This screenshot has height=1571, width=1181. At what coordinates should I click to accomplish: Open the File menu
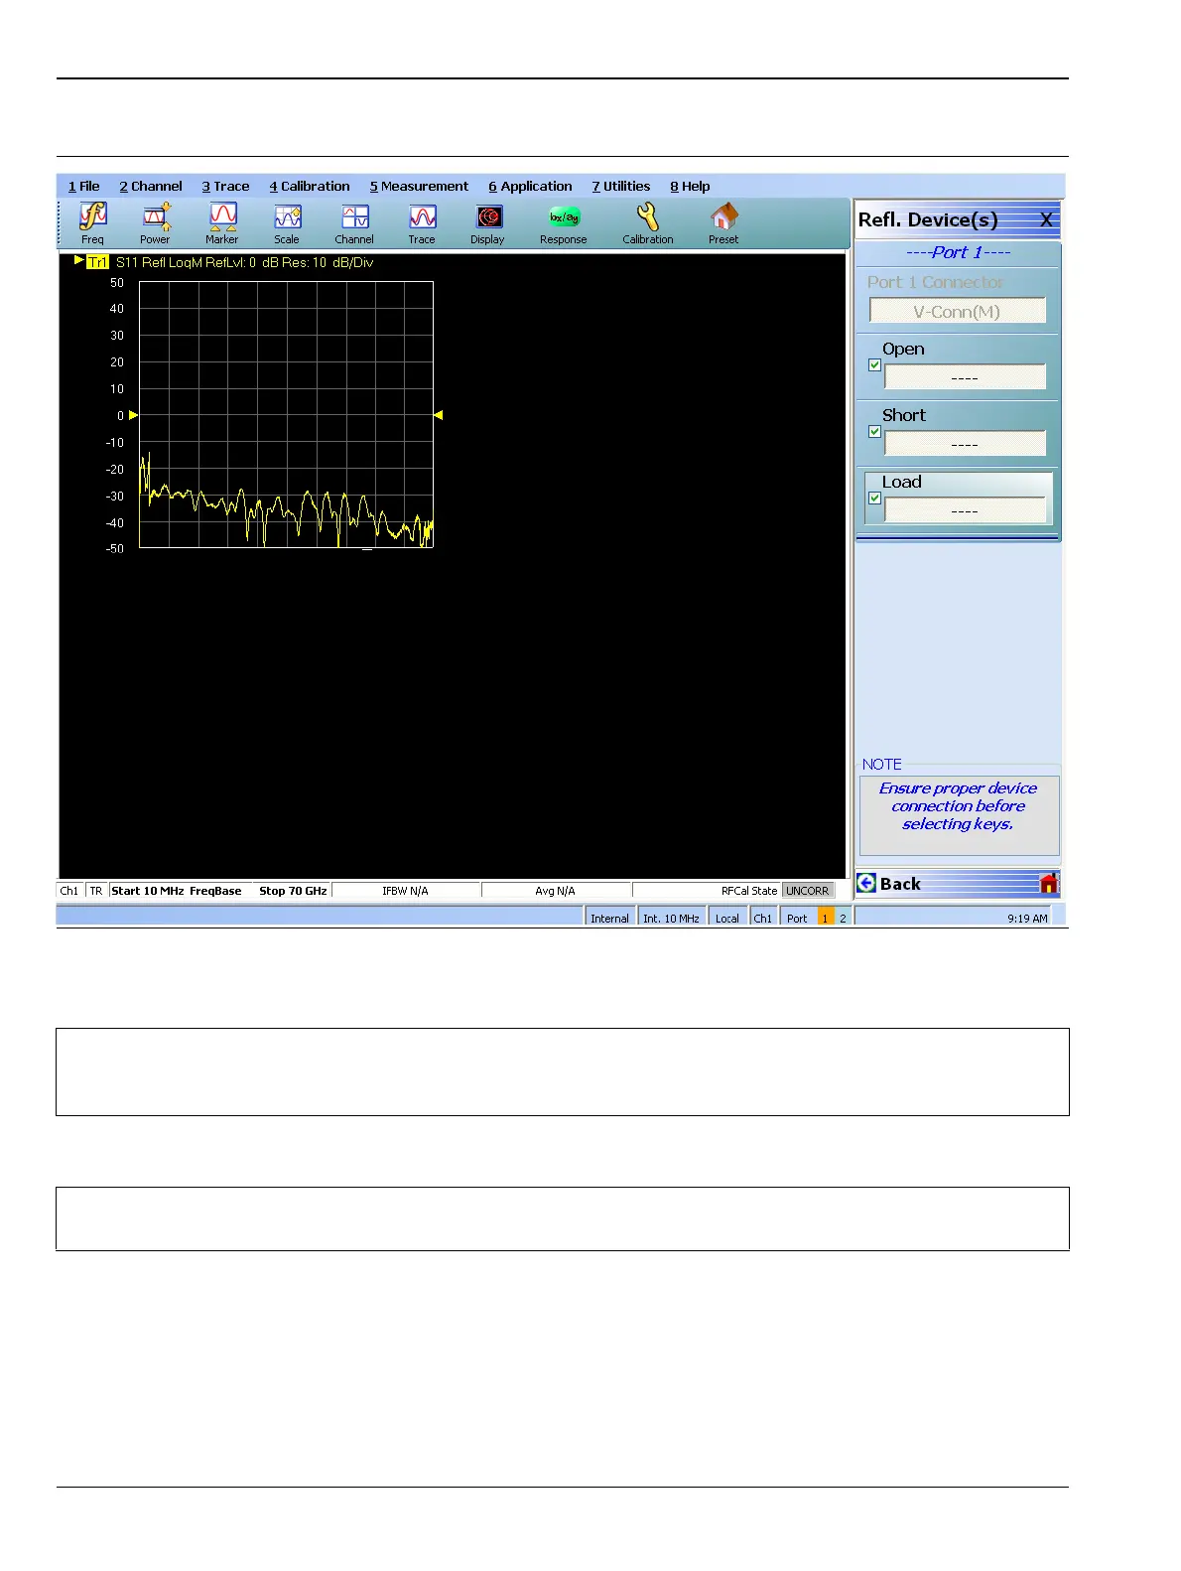(84, 186)
